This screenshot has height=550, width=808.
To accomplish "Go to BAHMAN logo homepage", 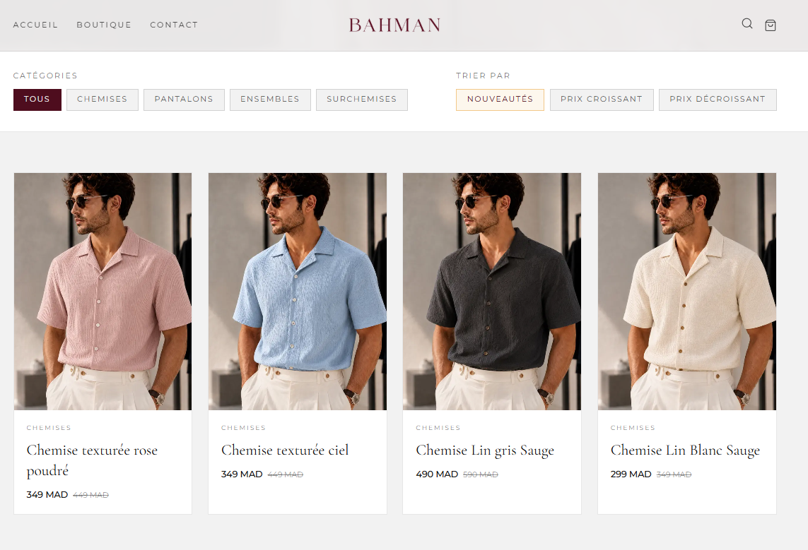I will coord(394,25).
